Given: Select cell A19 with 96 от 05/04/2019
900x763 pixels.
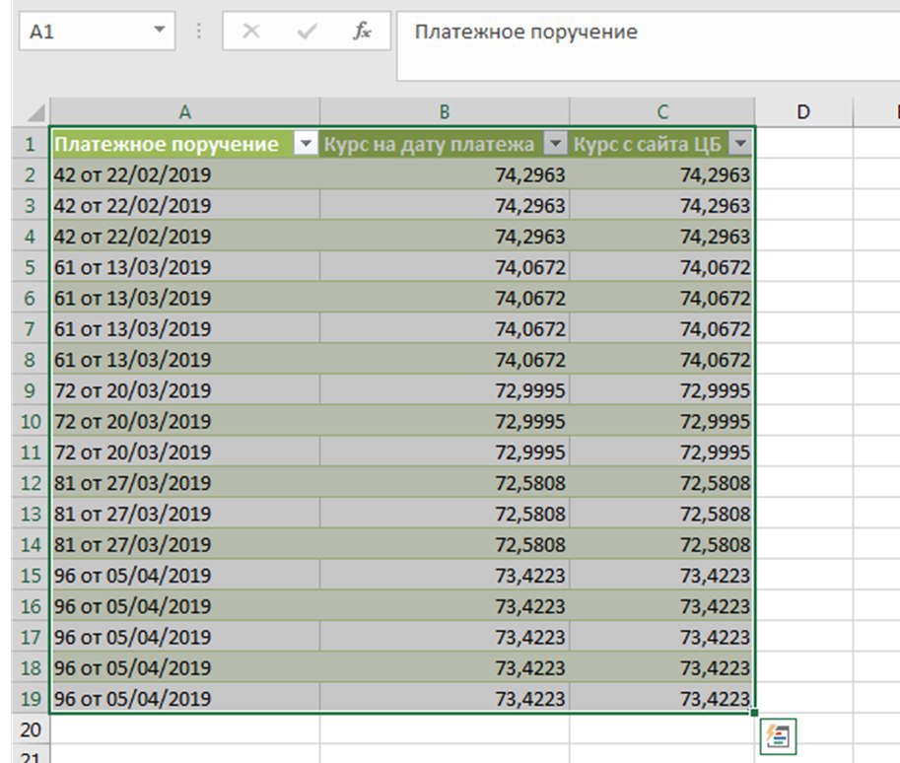Looking at the screenshot, I should (x=184, y=698).
